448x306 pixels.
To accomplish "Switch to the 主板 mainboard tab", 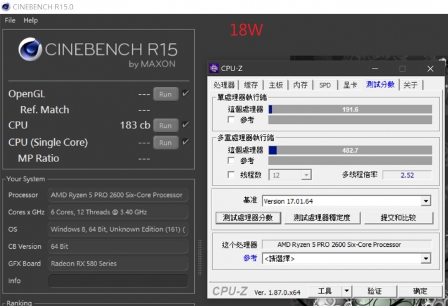I will point(276,85).
